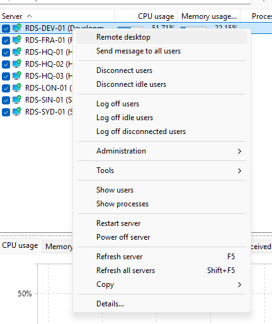Choose Disconnect users

point(162,70)
